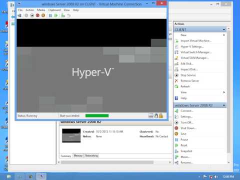Click the Connect action icon
Image resolution: width=240 pixels, height=180 pixels.
coord(176,111)
